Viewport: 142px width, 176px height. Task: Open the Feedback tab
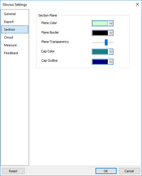(15, 53)
